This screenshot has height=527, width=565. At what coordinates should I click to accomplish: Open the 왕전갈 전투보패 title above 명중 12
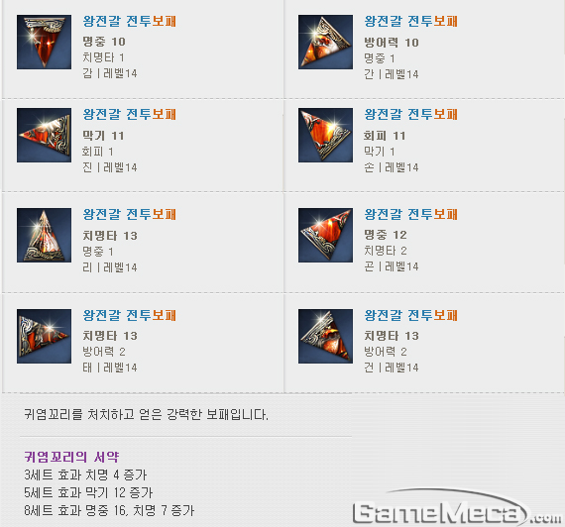pos(411,214)
